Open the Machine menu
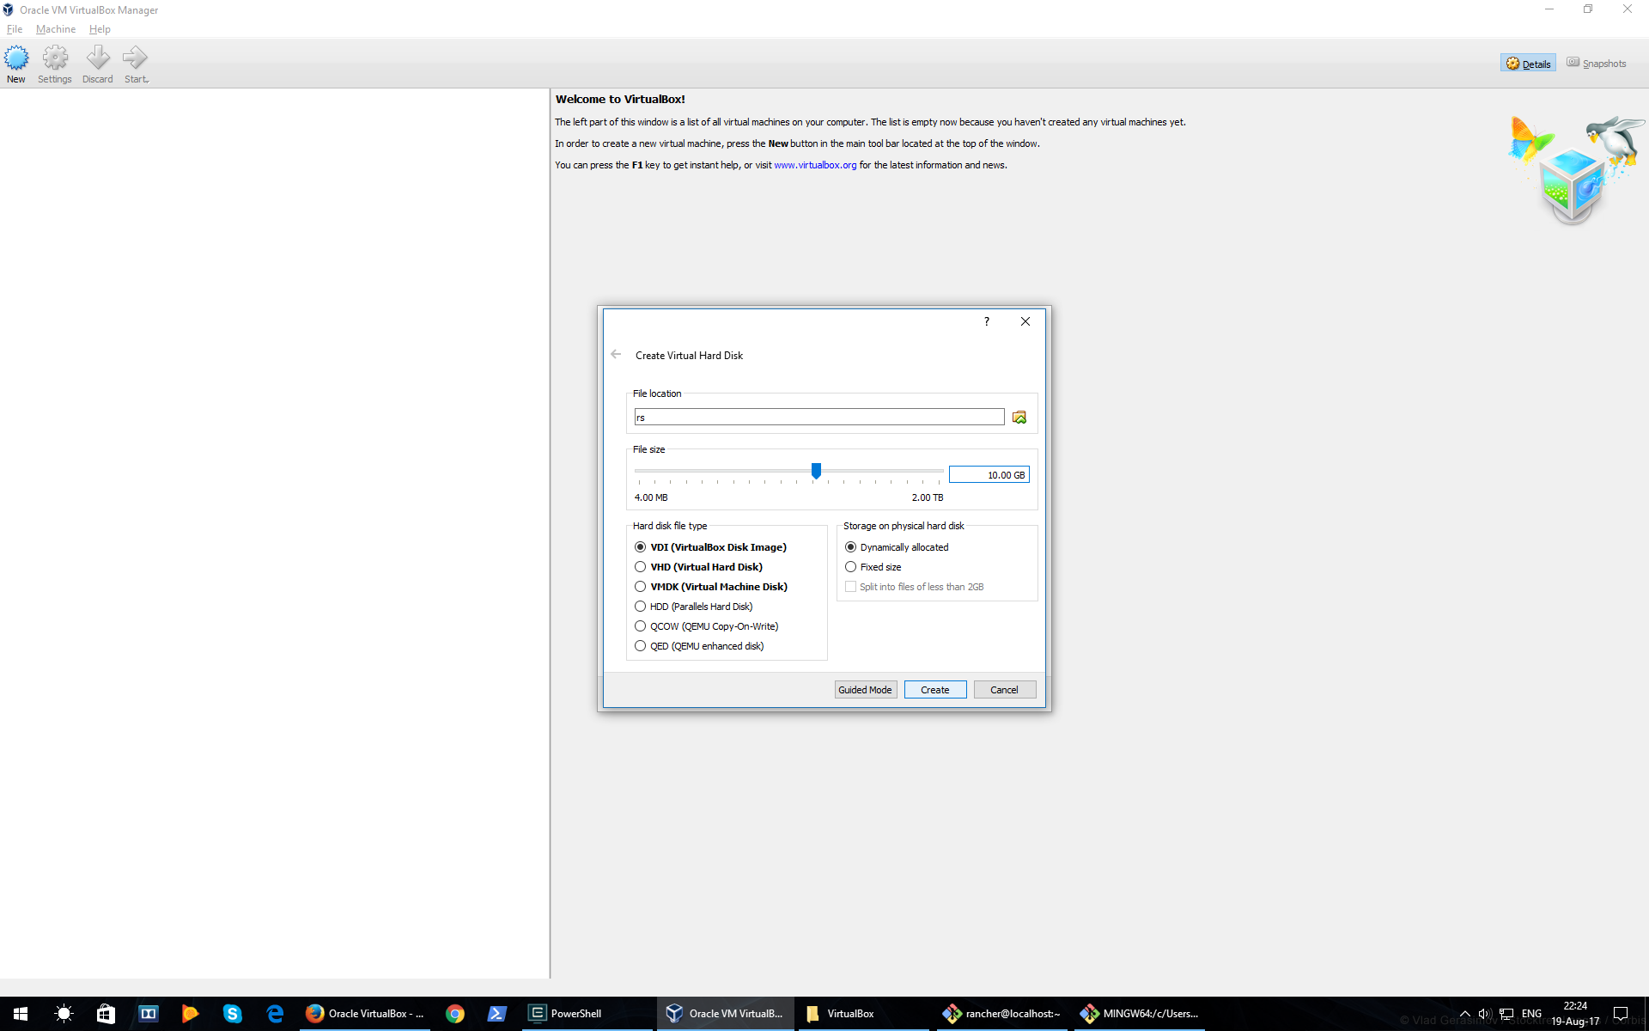1649x1031 pixels. point(56,29)
